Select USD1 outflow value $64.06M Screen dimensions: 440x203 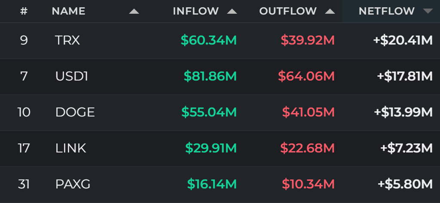click(x=306, y=76)
